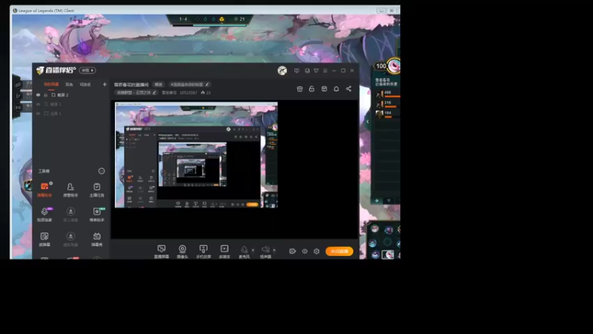
Task: Open settings gear beside the orange button
Action: 317,251
